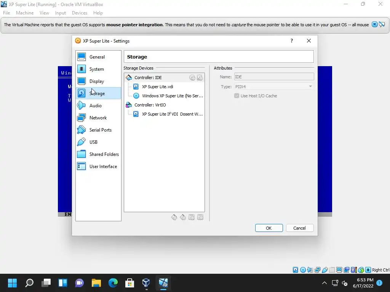
Task: Confirm settings with OK button
Action: click(269, 228)
